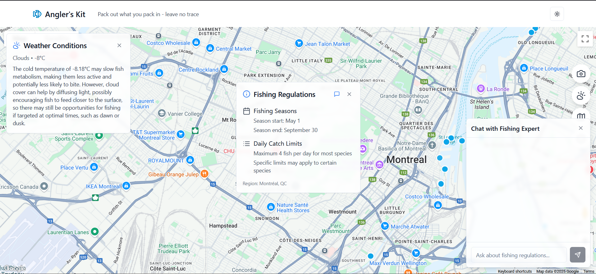Click the 'Season end: September 30' text
This screenshot has width=596, height=274.
tap(286, 130)
